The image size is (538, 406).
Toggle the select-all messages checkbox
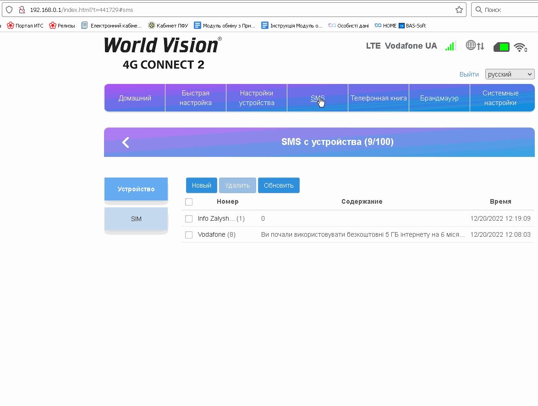click(x=189, y=202)
